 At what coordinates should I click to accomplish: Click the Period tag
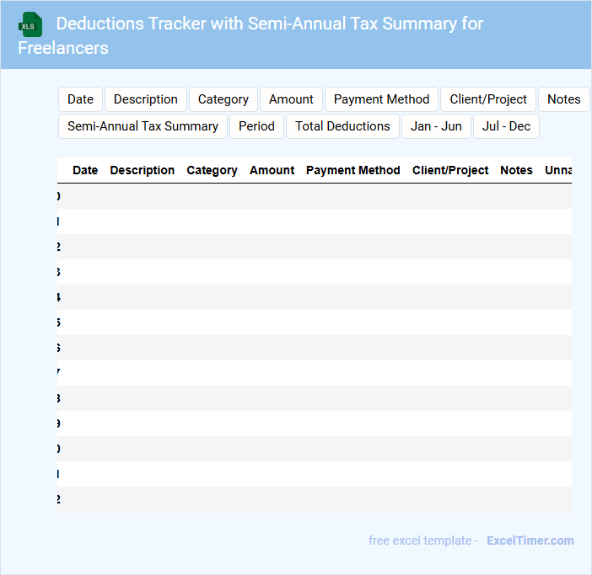pyautogui.click(x=256, y=126)
